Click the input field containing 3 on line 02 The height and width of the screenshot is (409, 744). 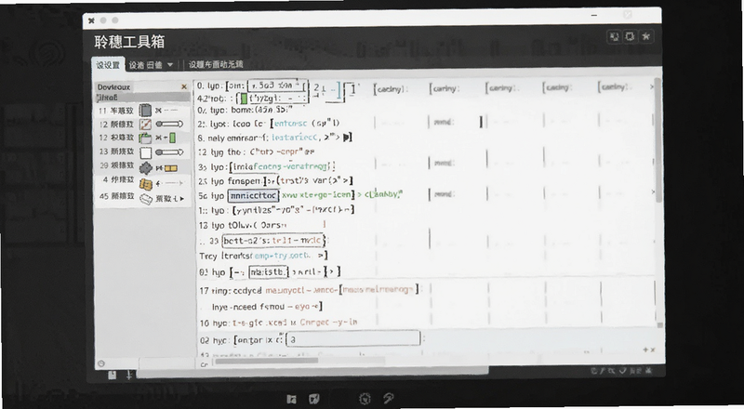353,339
